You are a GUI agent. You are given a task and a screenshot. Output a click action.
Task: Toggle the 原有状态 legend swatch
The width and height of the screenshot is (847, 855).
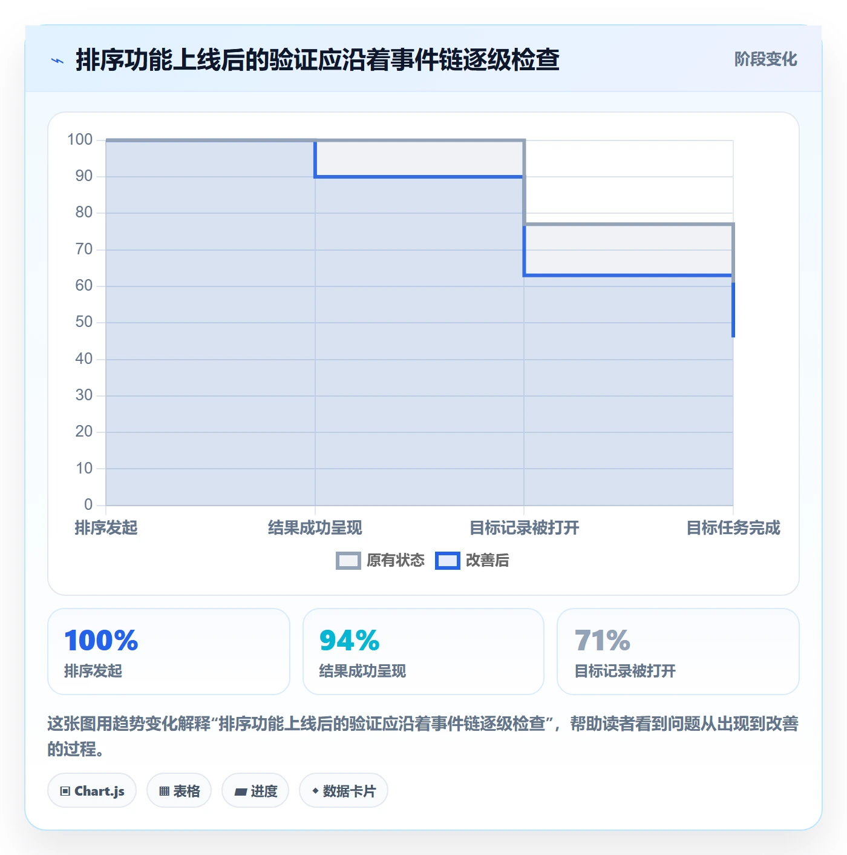348,561
